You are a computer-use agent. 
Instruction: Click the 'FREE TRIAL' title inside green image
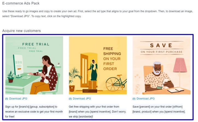coord(36,44)
